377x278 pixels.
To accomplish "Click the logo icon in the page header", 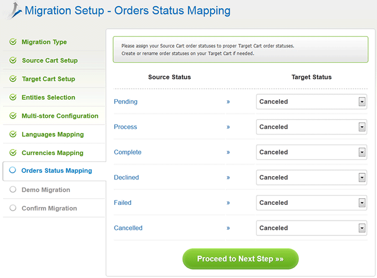I will (x=14, y=10).
